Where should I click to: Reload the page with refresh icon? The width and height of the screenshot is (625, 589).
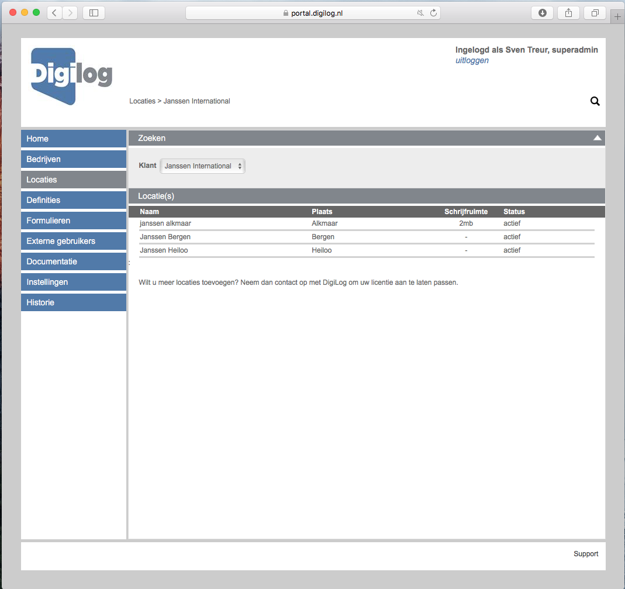[x=433, y=13]
